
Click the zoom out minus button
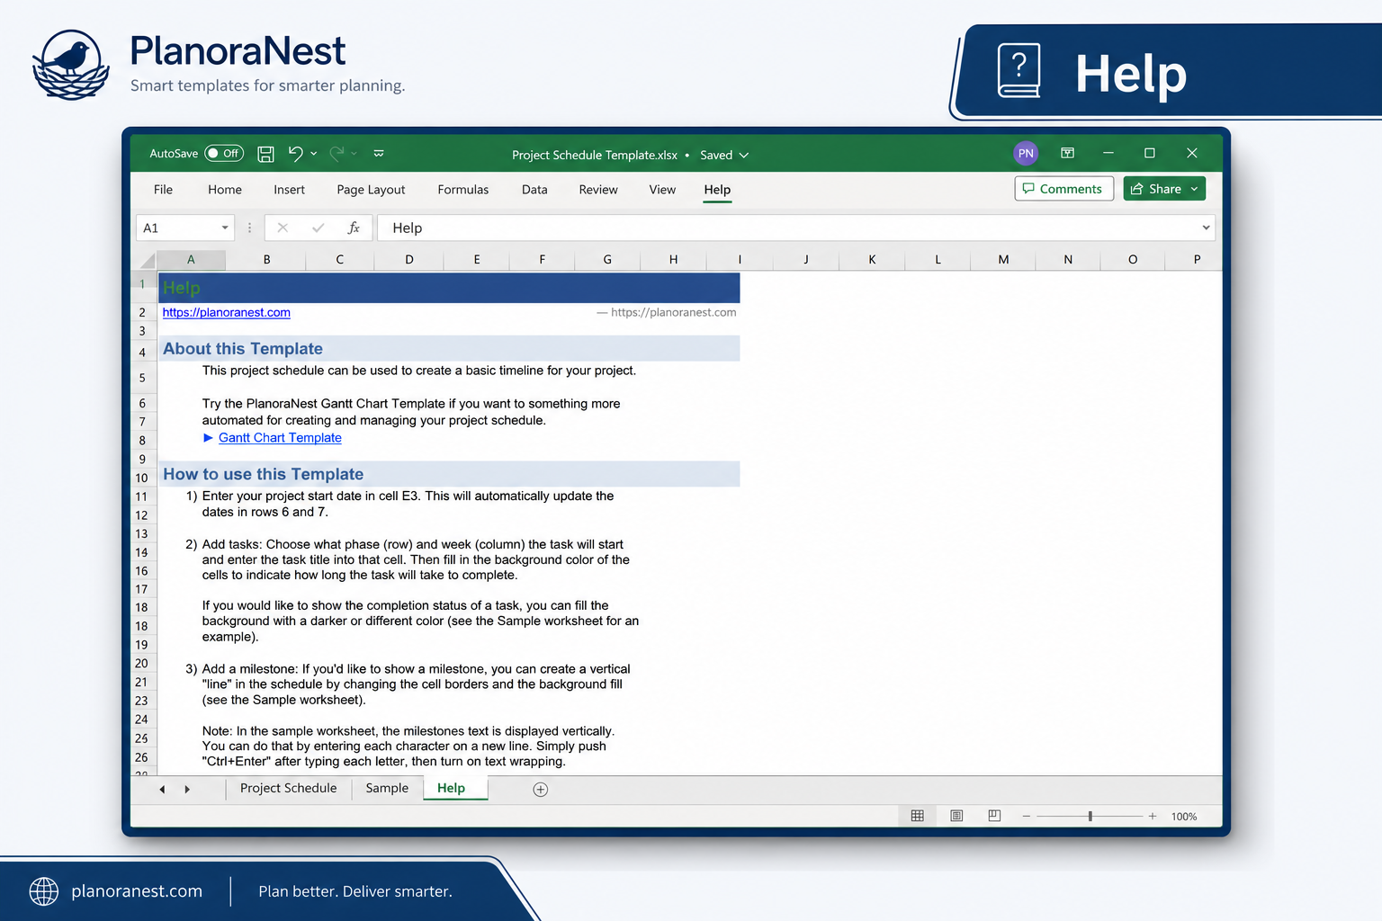point(1026,817)
